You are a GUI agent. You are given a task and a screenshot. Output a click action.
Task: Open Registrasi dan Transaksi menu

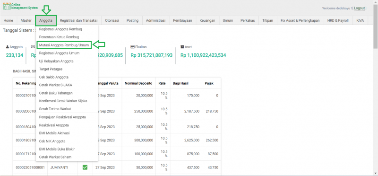(x=78, y=20)
